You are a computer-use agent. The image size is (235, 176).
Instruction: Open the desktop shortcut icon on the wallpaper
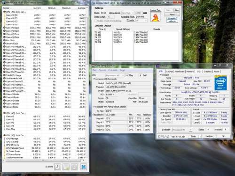click(x=206, y=21)
